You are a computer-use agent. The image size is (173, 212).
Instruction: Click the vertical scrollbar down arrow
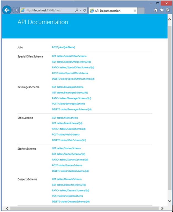[x=169, y=201]
